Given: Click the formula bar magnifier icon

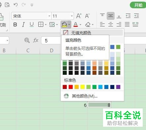Looking at the screenshot, I should (27, 40).
